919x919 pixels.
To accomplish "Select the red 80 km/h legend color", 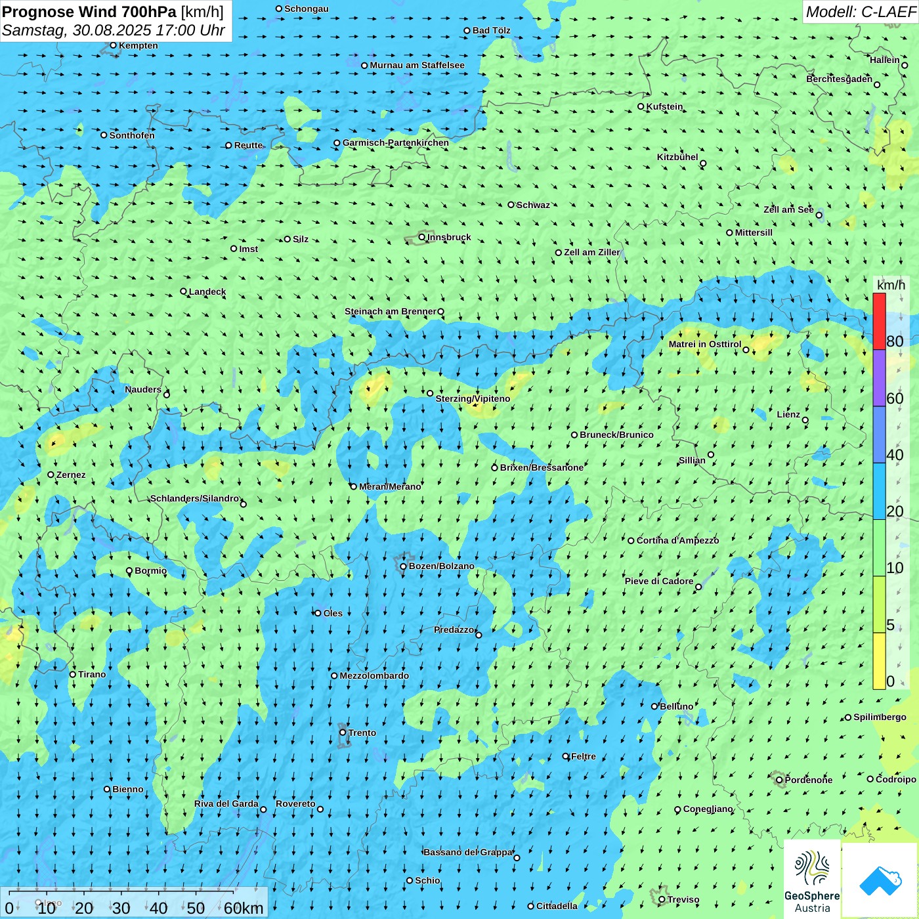I will 879,321.
